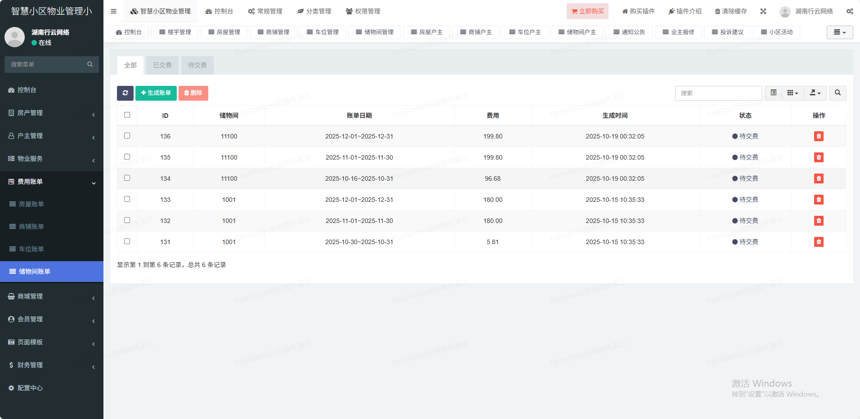Image resolution: width=860 pixels, height=419 pixels.
Task: Click the 立即购买 button
Action: (x=587, y=11)
